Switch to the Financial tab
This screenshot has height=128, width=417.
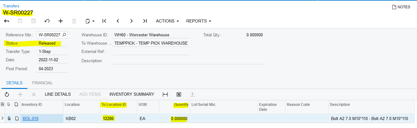point(42,83)
